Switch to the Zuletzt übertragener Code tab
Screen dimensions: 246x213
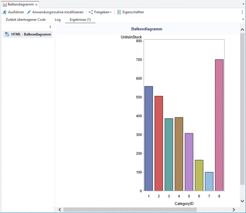coord(26,20)
